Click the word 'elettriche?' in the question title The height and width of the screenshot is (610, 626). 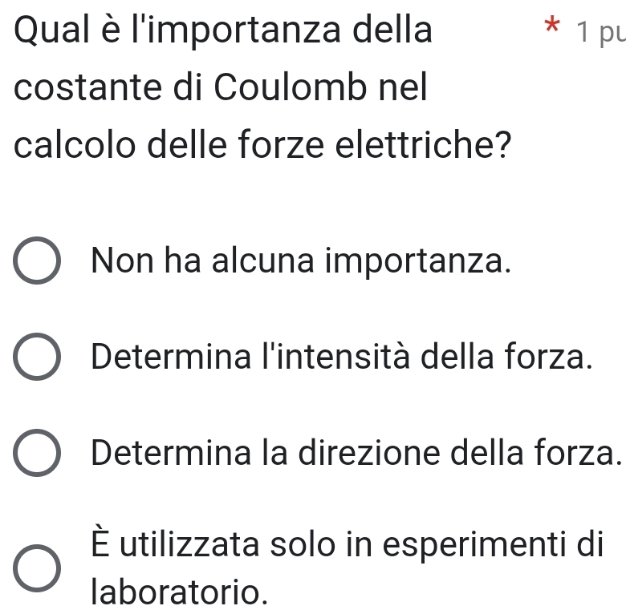point(423,145)
